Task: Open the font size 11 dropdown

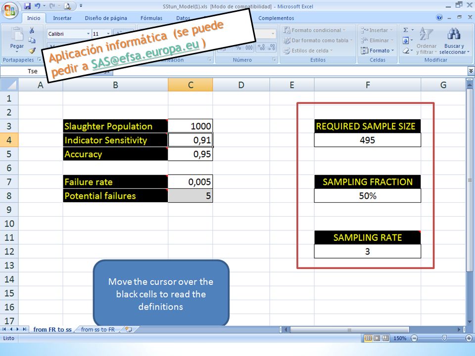Action: click(x=108, y=34)
